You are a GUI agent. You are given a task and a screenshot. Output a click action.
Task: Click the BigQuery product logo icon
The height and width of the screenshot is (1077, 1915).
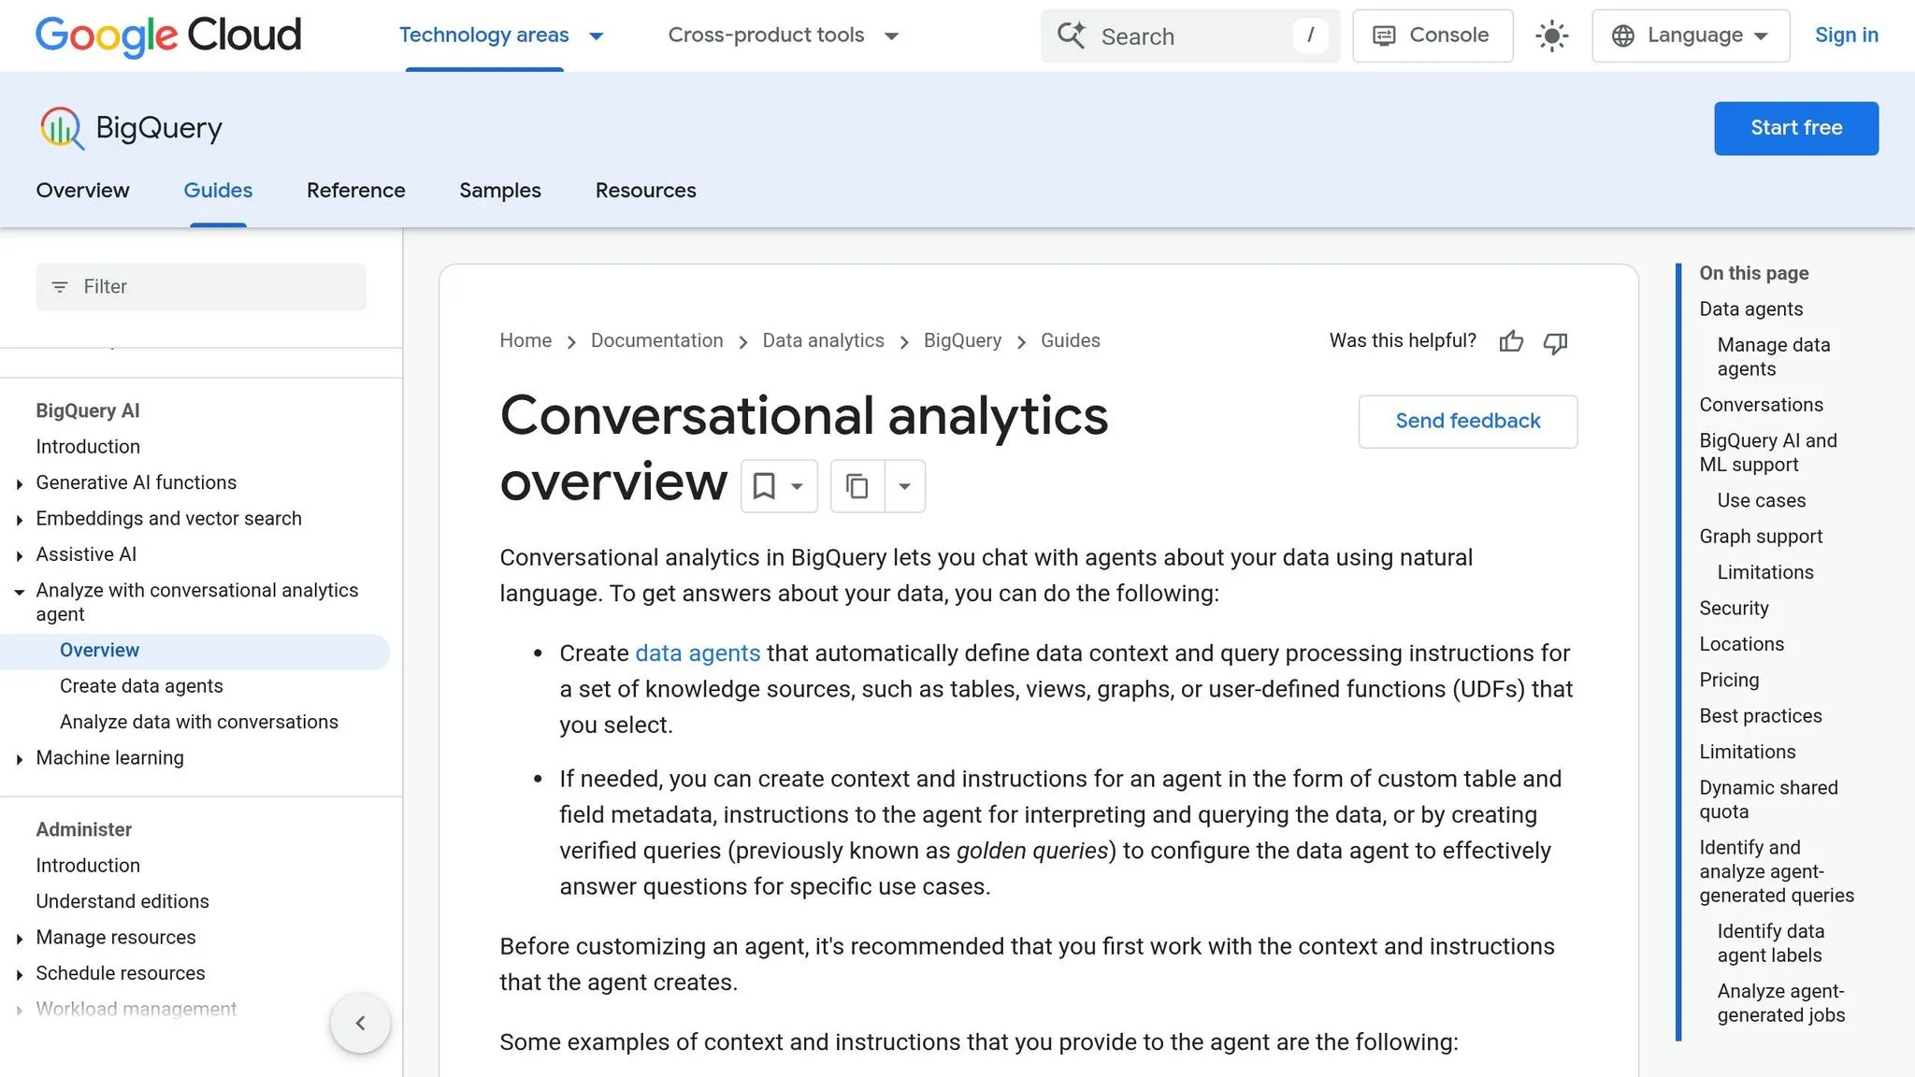62,128
